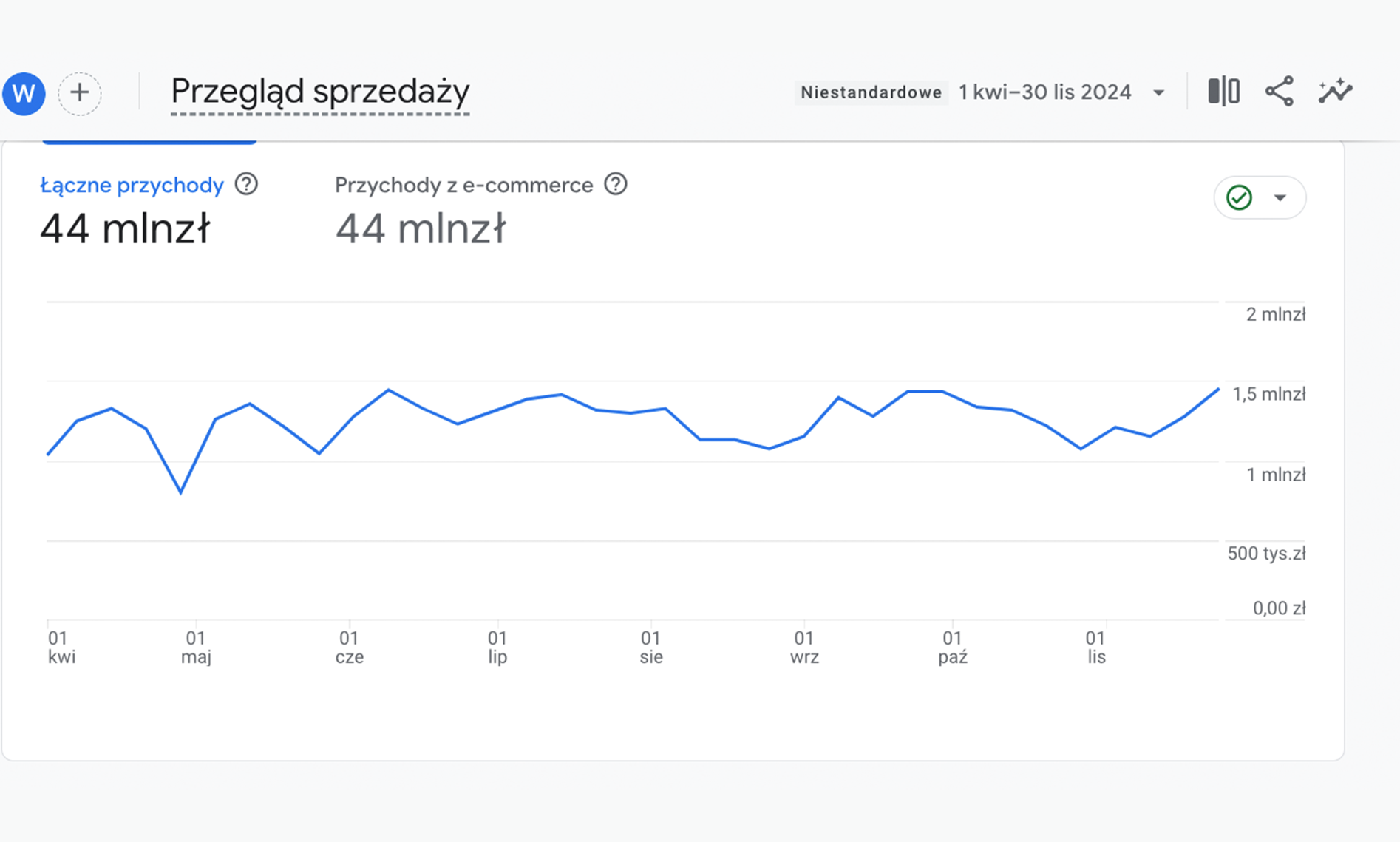
Task: Open help for Przychody z e-commerce
Action: 615,184
